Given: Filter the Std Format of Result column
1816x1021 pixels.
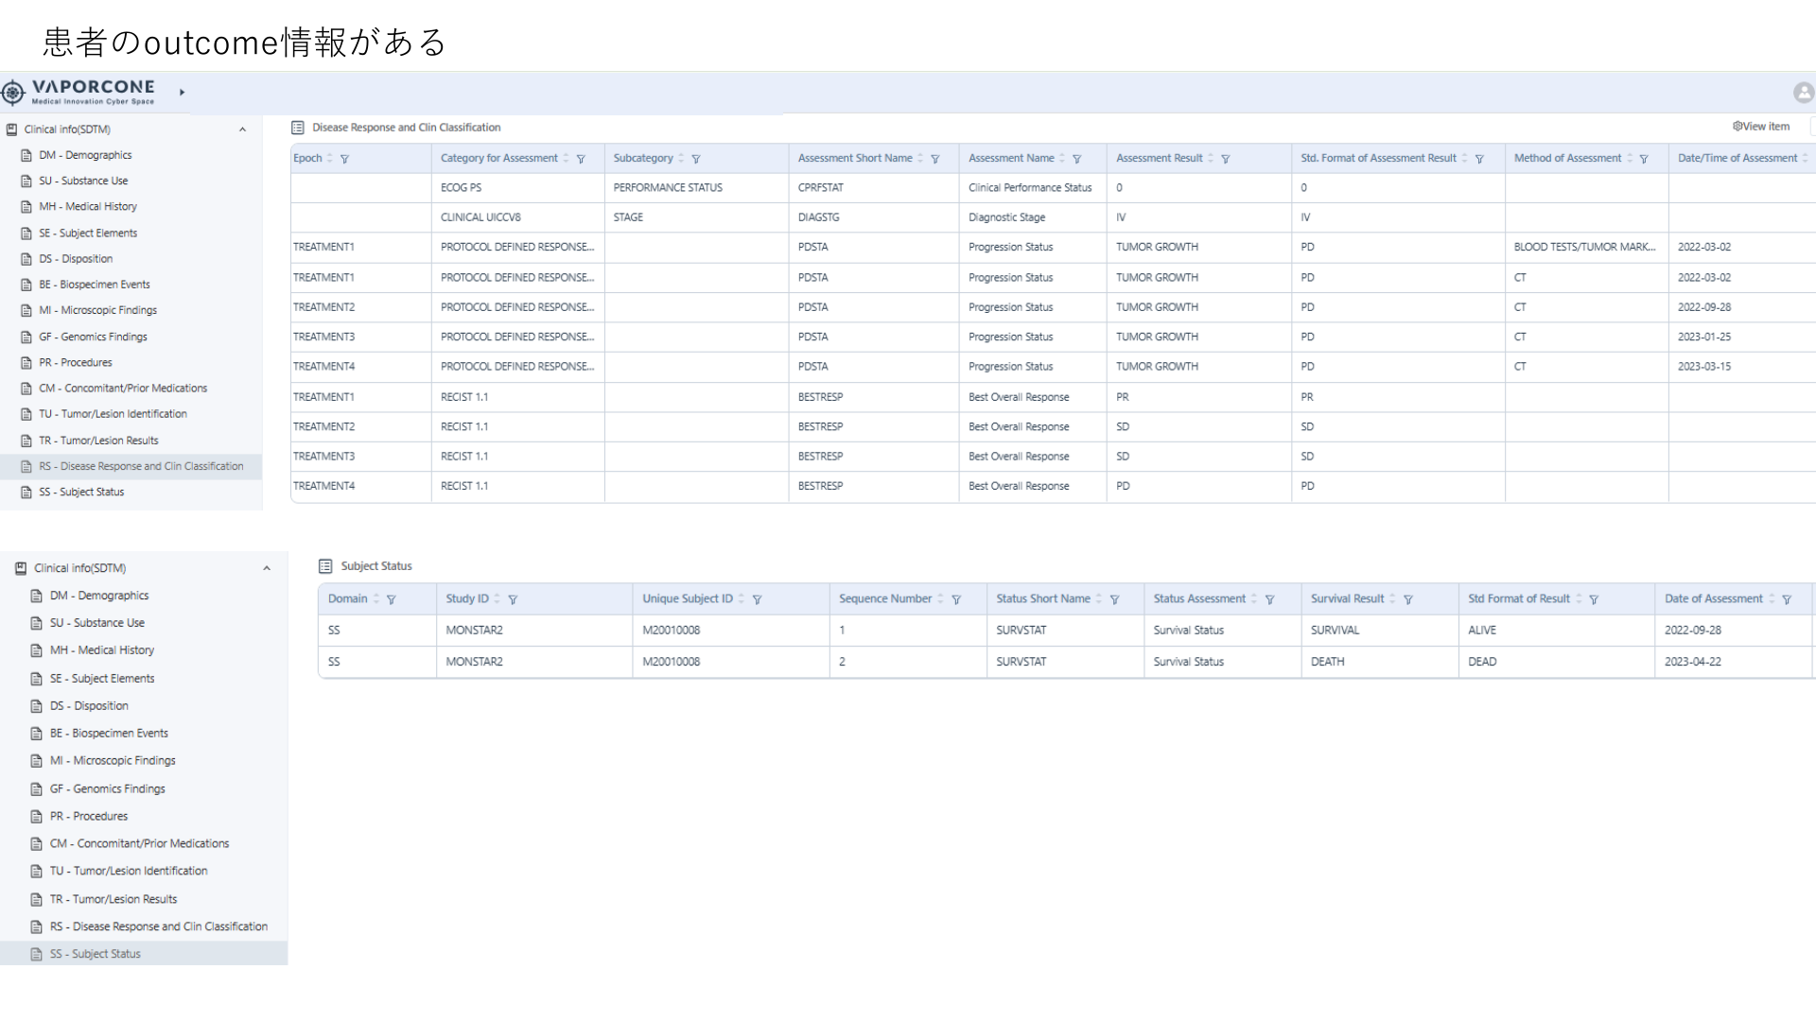Looking at the screenshot, I should [1594, 599].
